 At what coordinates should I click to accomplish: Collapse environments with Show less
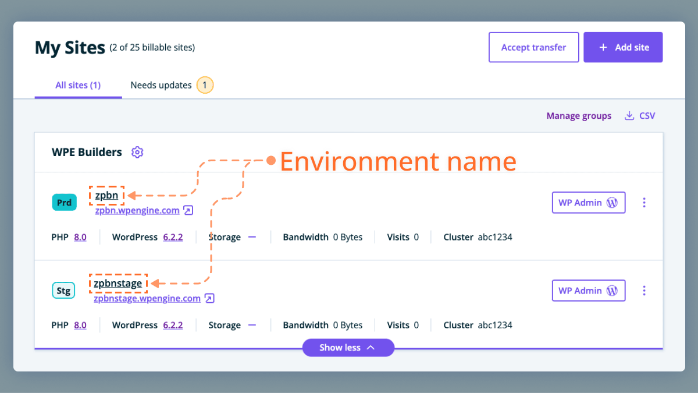click(x=348, y=348)
